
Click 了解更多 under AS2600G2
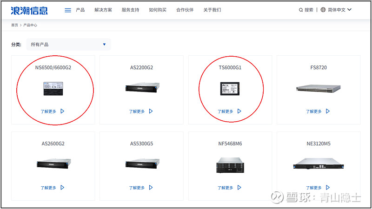click(48, 188)
